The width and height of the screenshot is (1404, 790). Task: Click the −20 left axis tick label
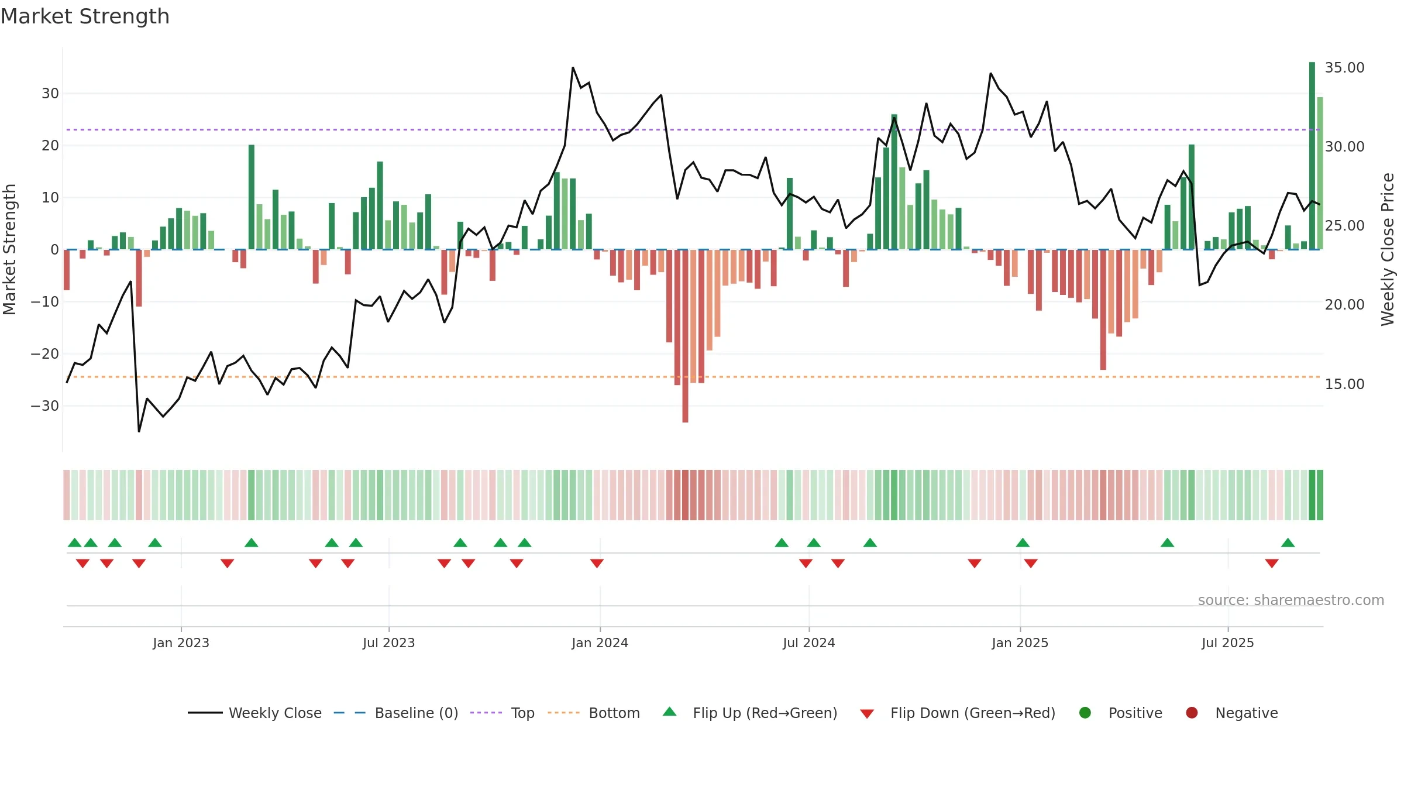click(x=45, y=354)
